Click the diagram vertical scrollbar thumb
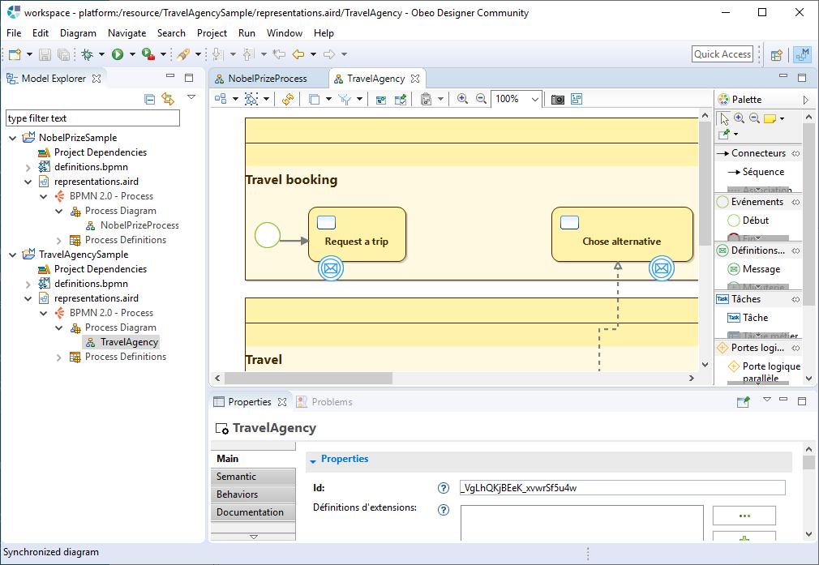The image size is (819, 565). (705, 183)
